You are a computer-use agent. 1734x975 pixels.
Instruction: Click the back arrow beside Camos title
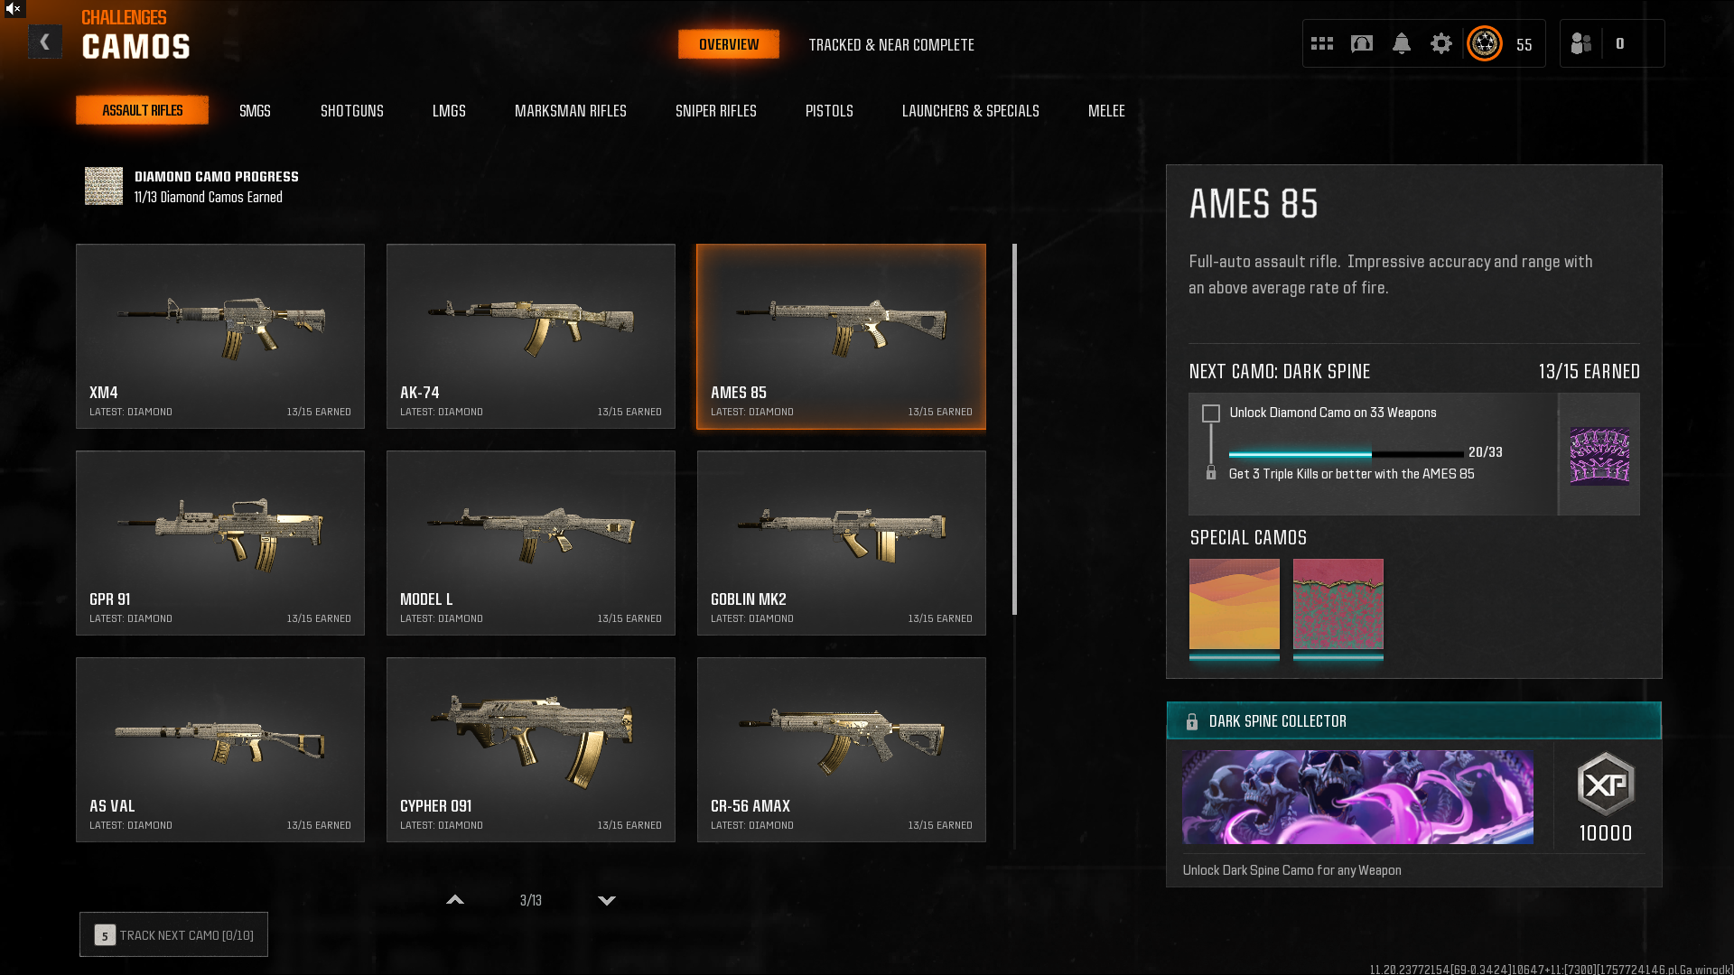[44, 42]
